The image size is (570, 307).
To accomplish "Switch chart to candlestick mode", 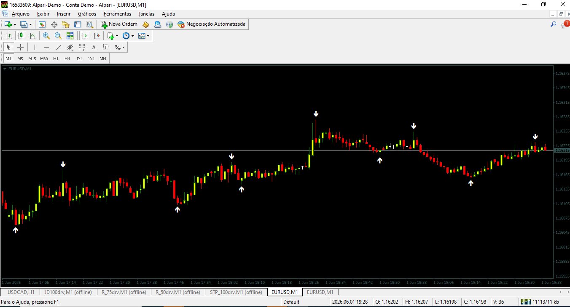I will click(20, 36).
